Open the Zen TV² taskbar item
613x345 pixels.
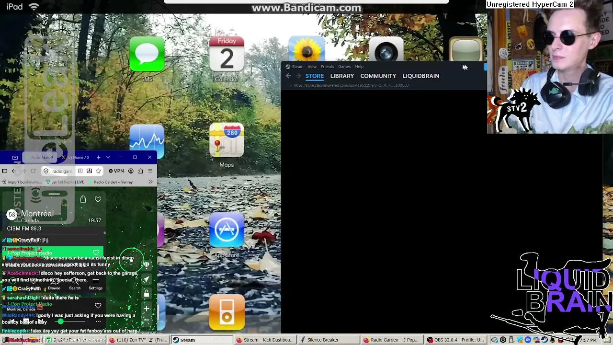pyautogui.click(x=138, y=340)
